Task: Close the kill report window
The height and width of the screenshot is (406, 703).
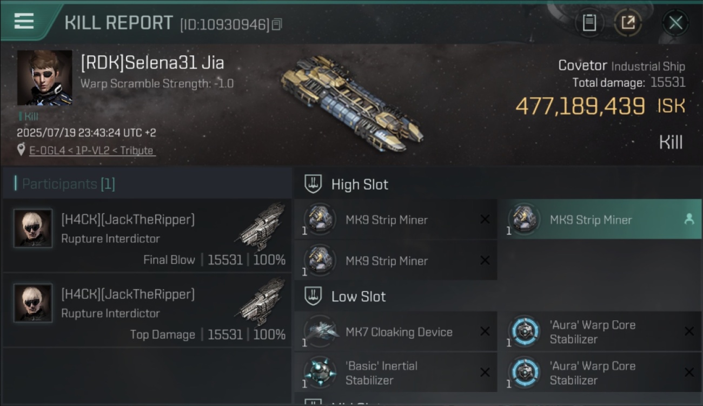Action: (675, 23)
